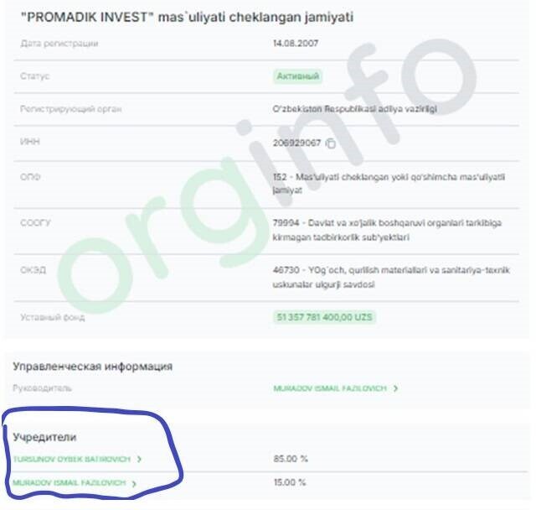Click the 51 357 781 400,00 UZS charter fund badge

coord(324,317)
